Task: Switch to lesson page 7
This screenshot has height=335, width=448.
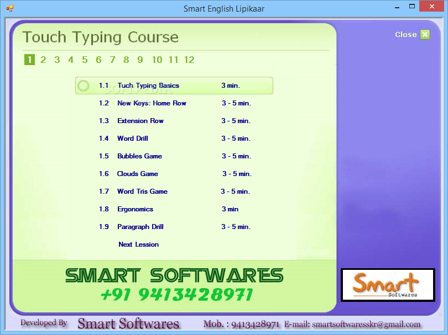Action: coord(112,60)
